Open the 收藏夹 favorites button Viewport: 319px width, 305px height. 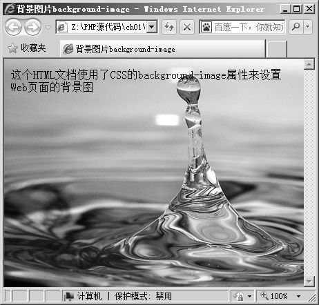(x=27, y=48)
